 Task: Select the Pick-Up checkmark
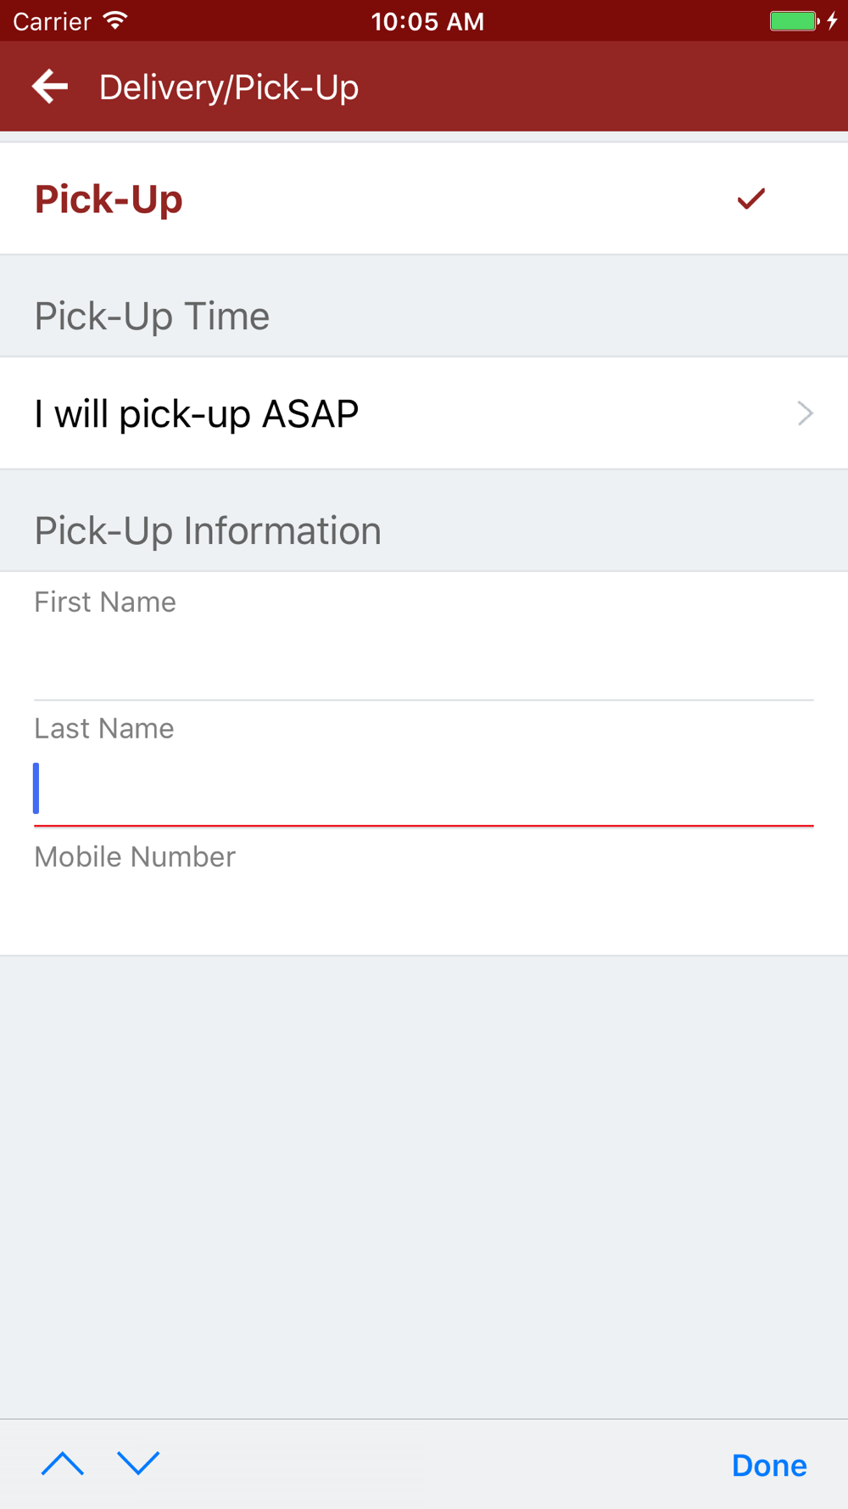click(x=750, y=199)
